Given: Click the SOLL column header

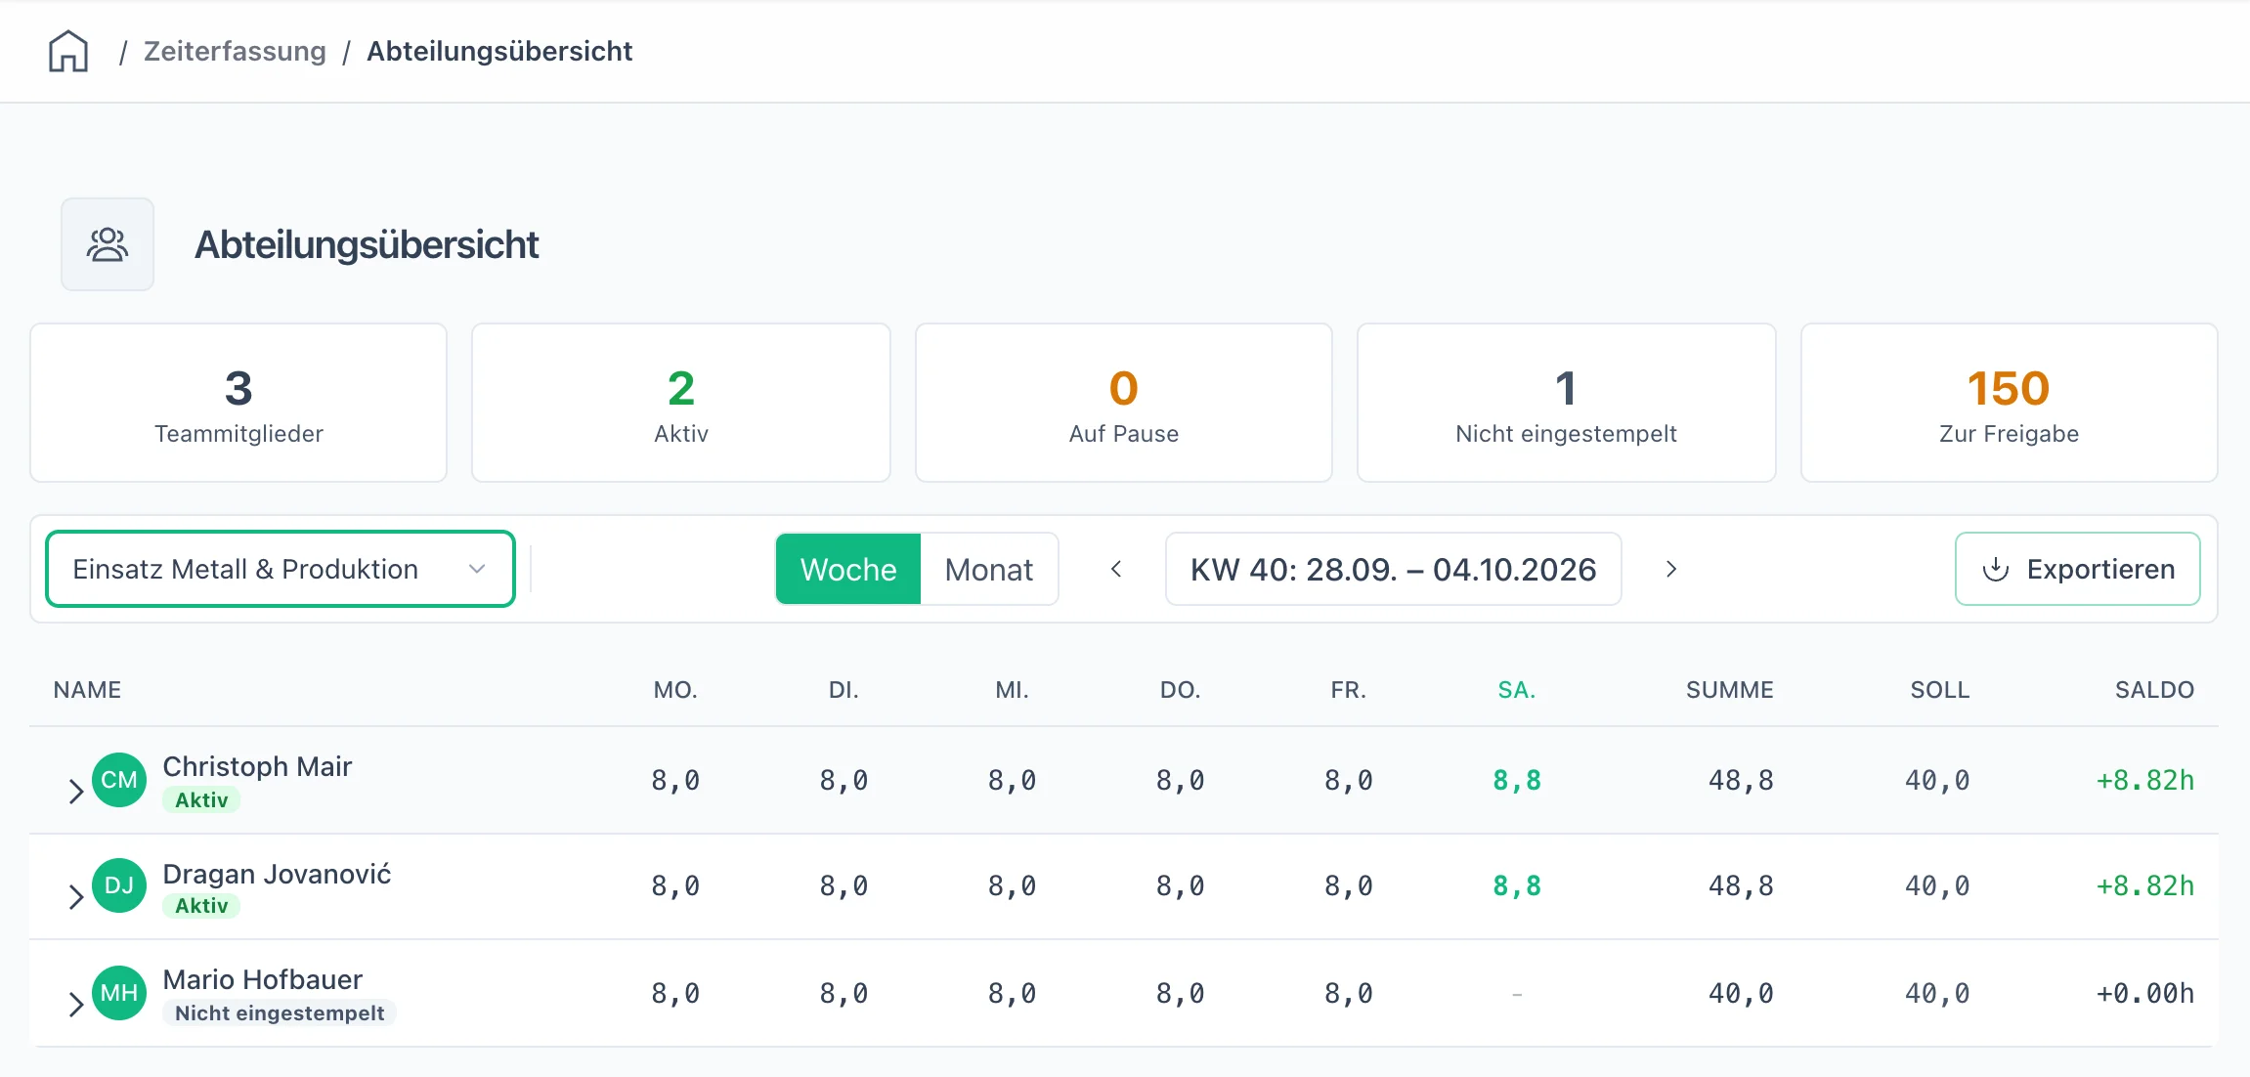Looking at the screenshot, I should coord(1940,690).
